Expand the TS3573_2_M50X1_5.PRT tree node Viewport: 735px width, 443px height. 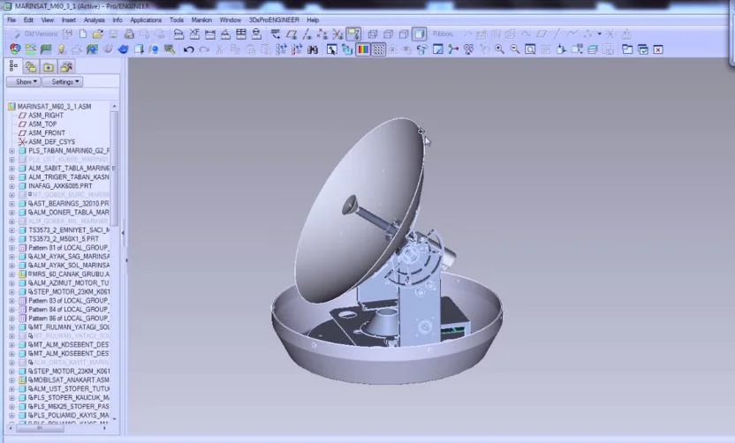tap(11, 239)
